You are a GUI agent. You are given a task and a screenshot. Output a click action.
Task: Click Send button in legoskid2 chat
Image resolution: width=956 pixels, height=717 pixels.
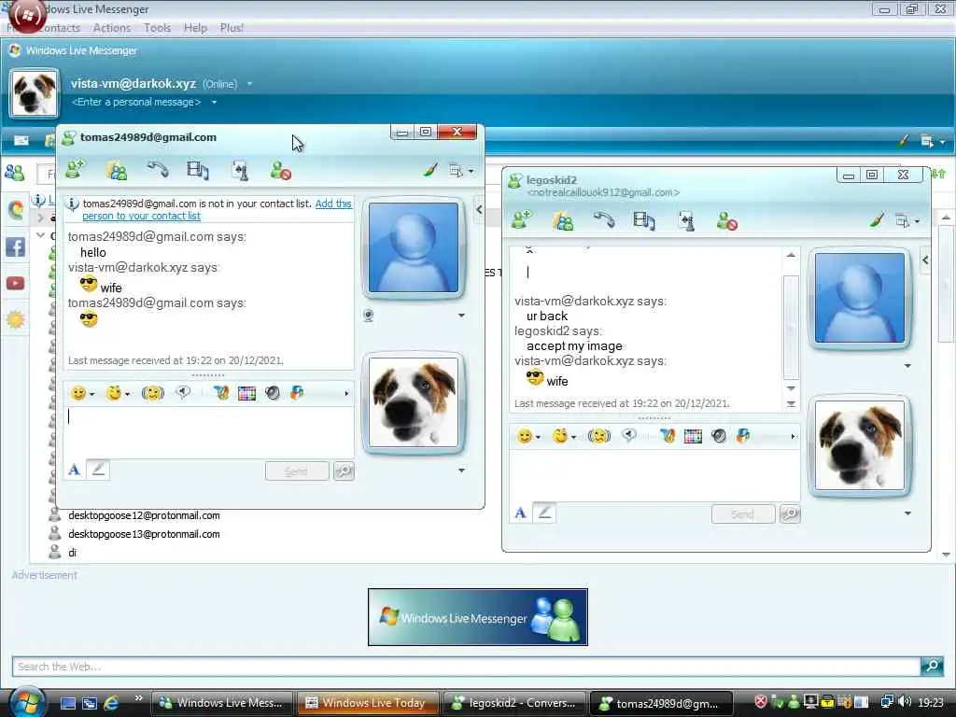[743, 514]
